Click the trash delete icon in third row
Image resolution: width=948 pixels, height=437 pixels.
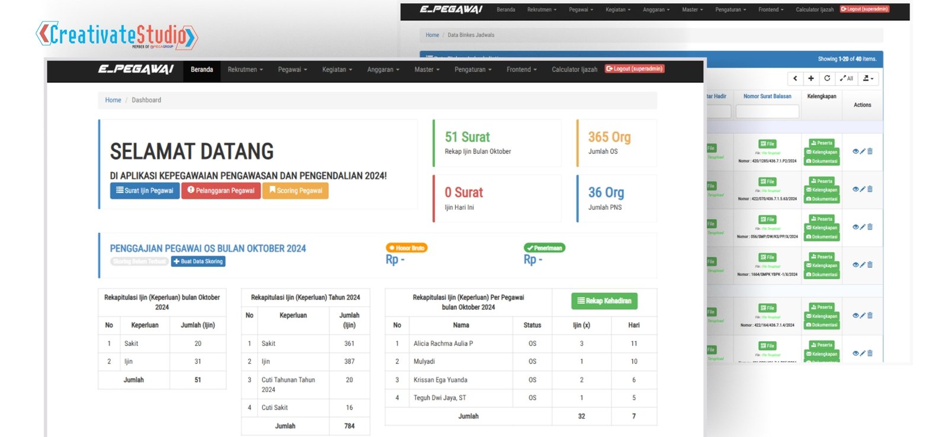pos(870,227)
